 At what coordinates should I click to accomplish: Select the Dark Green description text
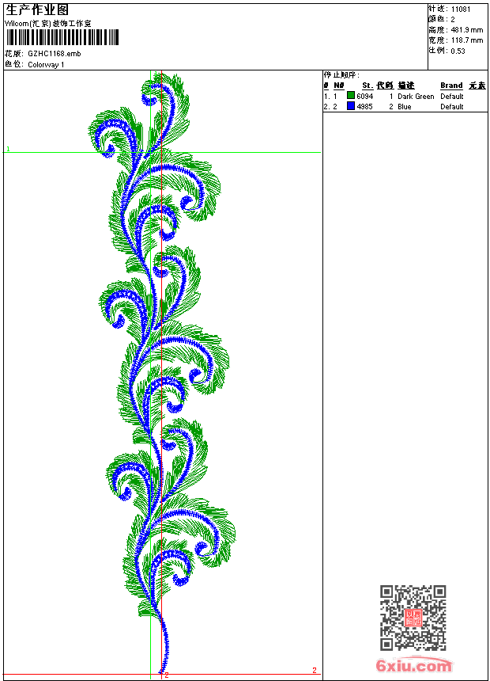click(x=416, y=97)
